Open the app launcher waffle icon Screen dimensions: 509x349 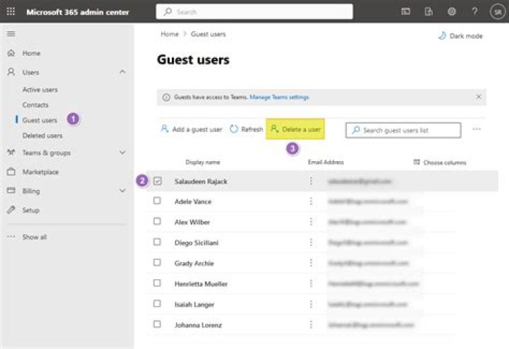(x=11, y=12)
